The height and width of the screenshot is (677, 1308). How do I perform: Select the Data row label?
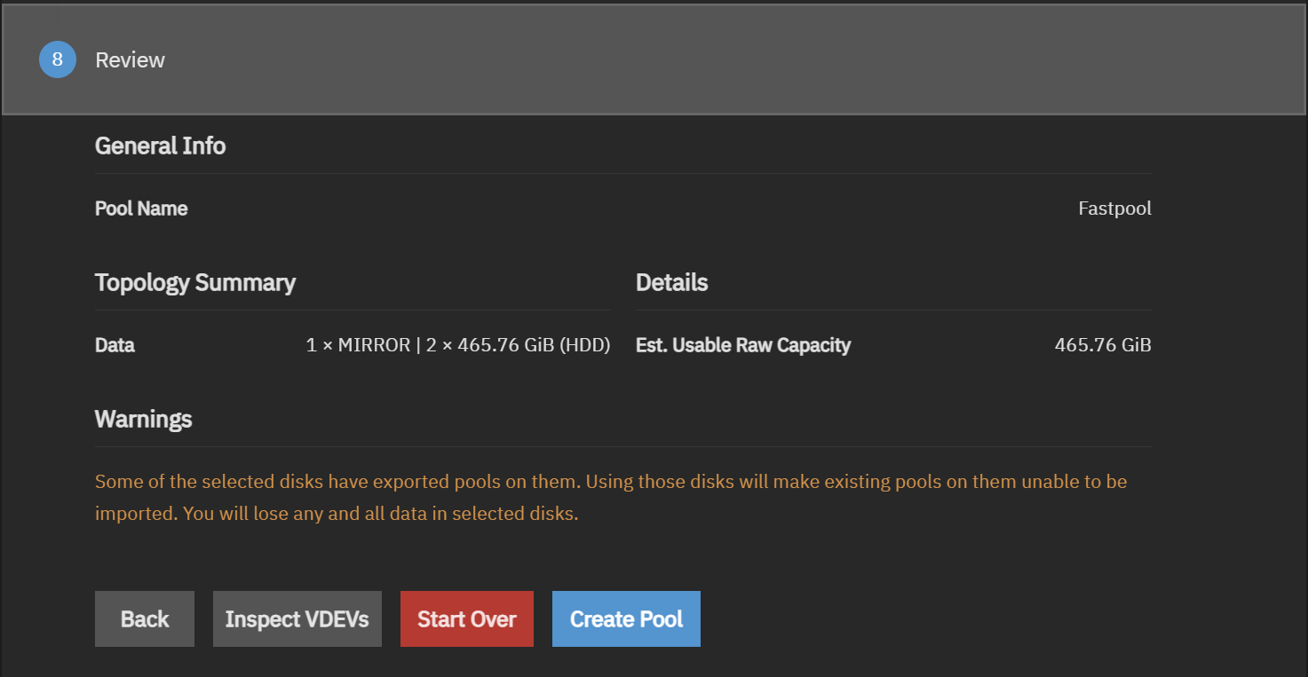[115, 345]
